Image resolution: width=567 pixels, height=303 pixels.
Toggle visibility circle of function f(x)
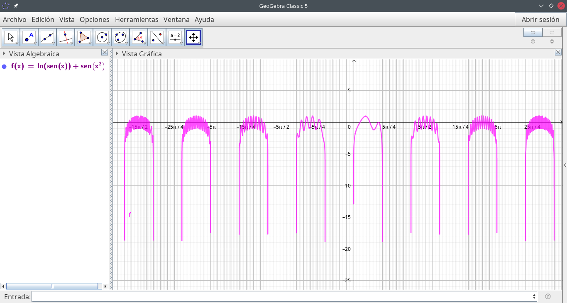[x=4, y=66]
